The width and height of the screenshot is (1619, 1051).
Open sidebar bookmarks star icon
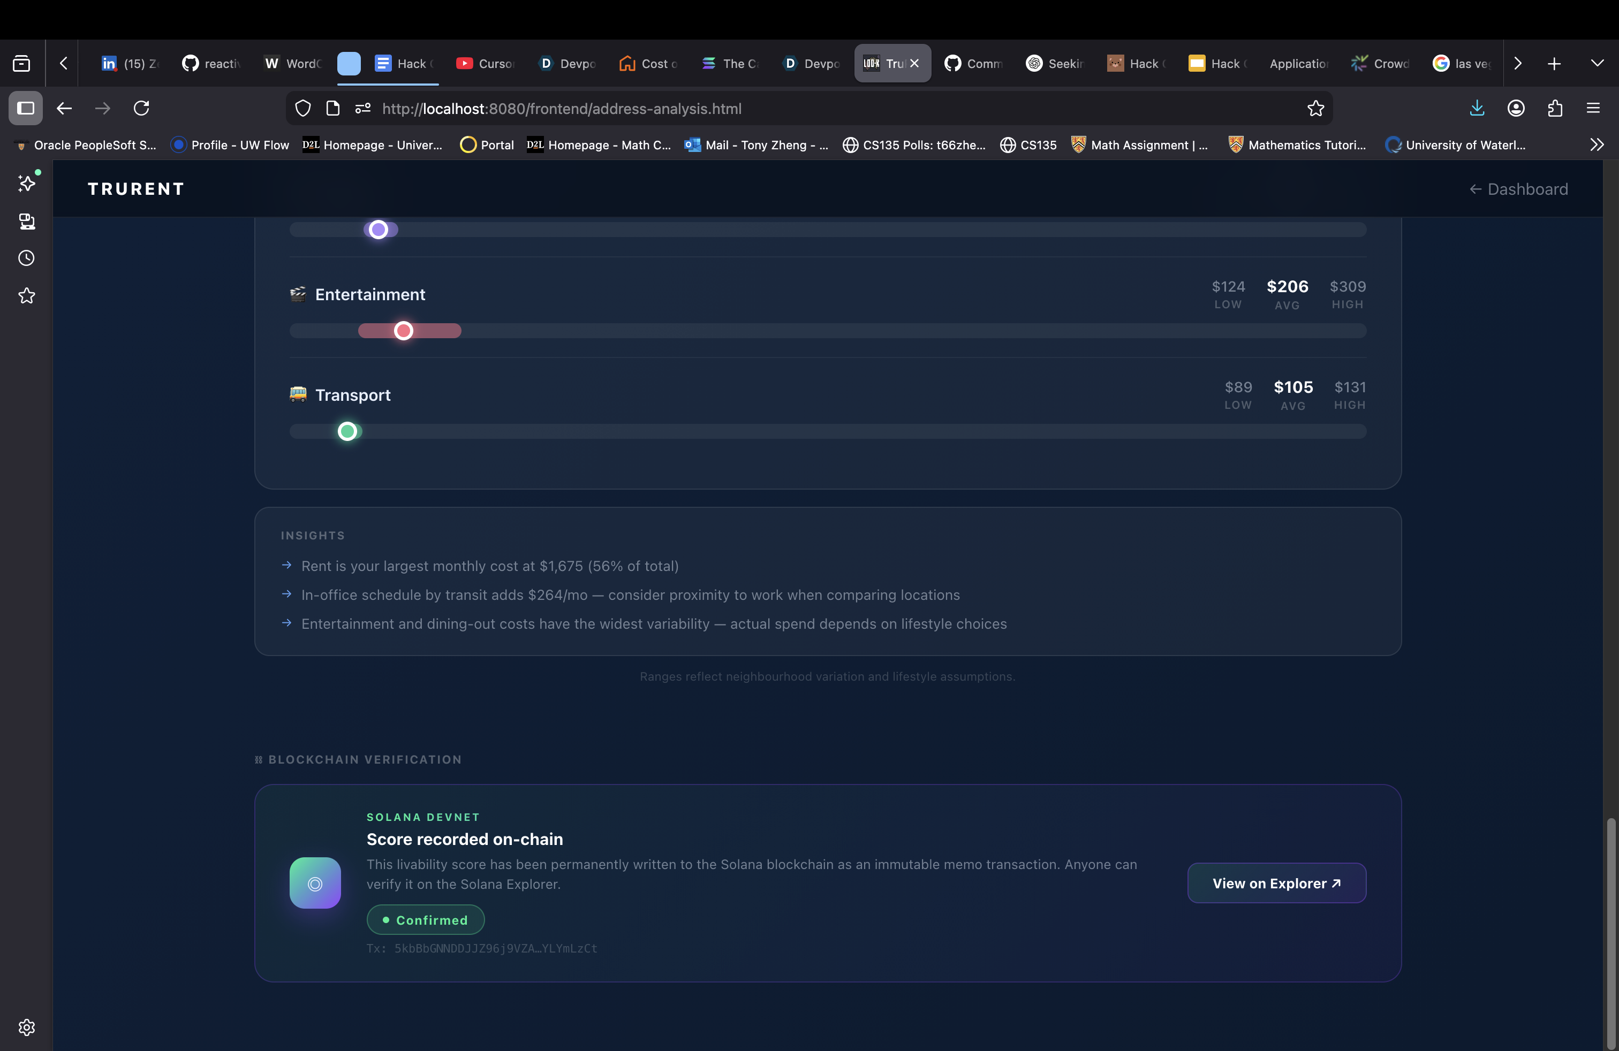pyautogui.click(x=27, y=296)
